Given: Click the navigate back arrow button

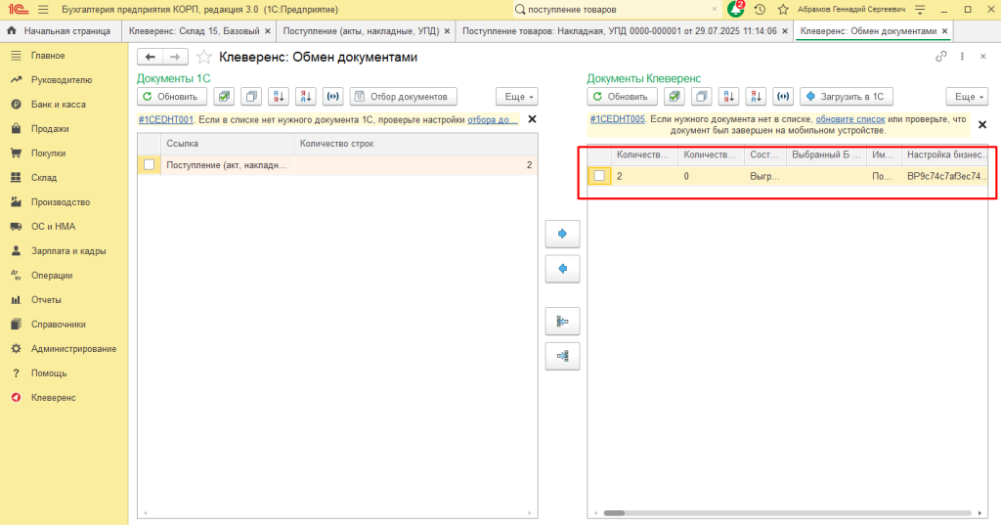Looking at the screenshot, I should pyautogui.click(x=150, y=57).
